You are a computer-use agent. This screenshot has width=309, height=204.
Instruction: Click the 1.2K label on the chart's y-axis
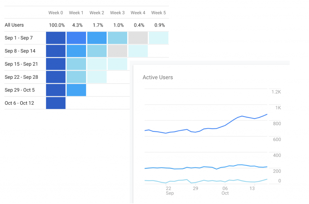(276, 92)
